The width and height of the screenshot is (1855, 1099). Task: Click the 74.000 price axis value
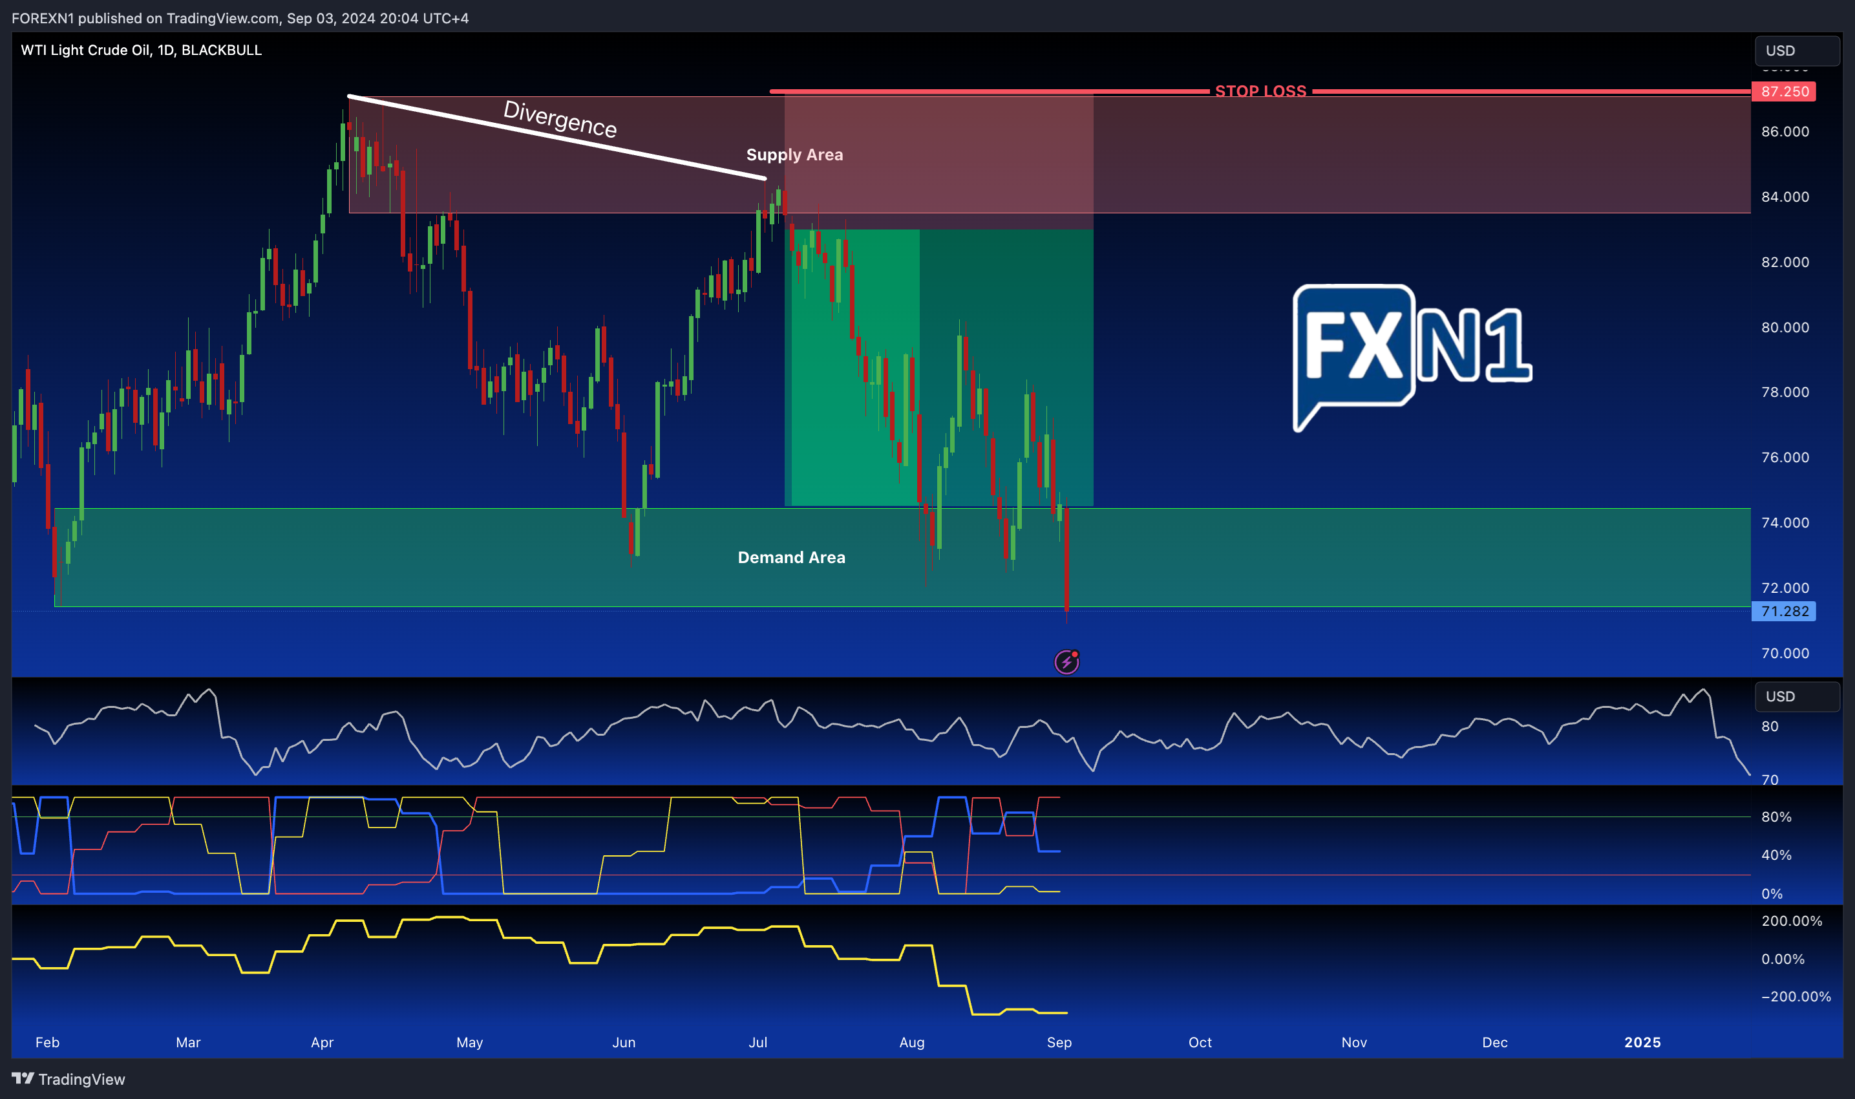(x=1785, y=523)
